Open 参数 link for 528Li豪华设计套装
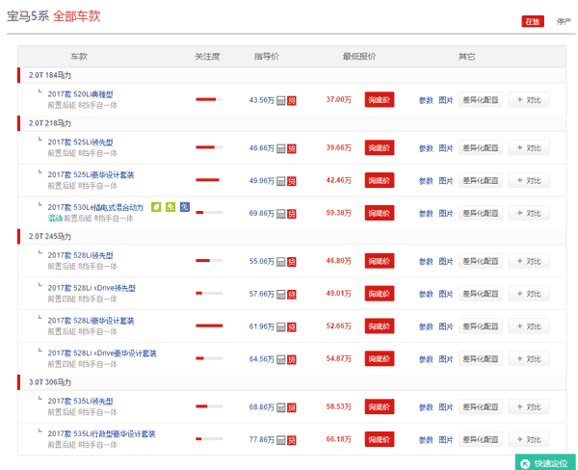Viewport: 578px width, 470px height. click(x=426, y=326)
